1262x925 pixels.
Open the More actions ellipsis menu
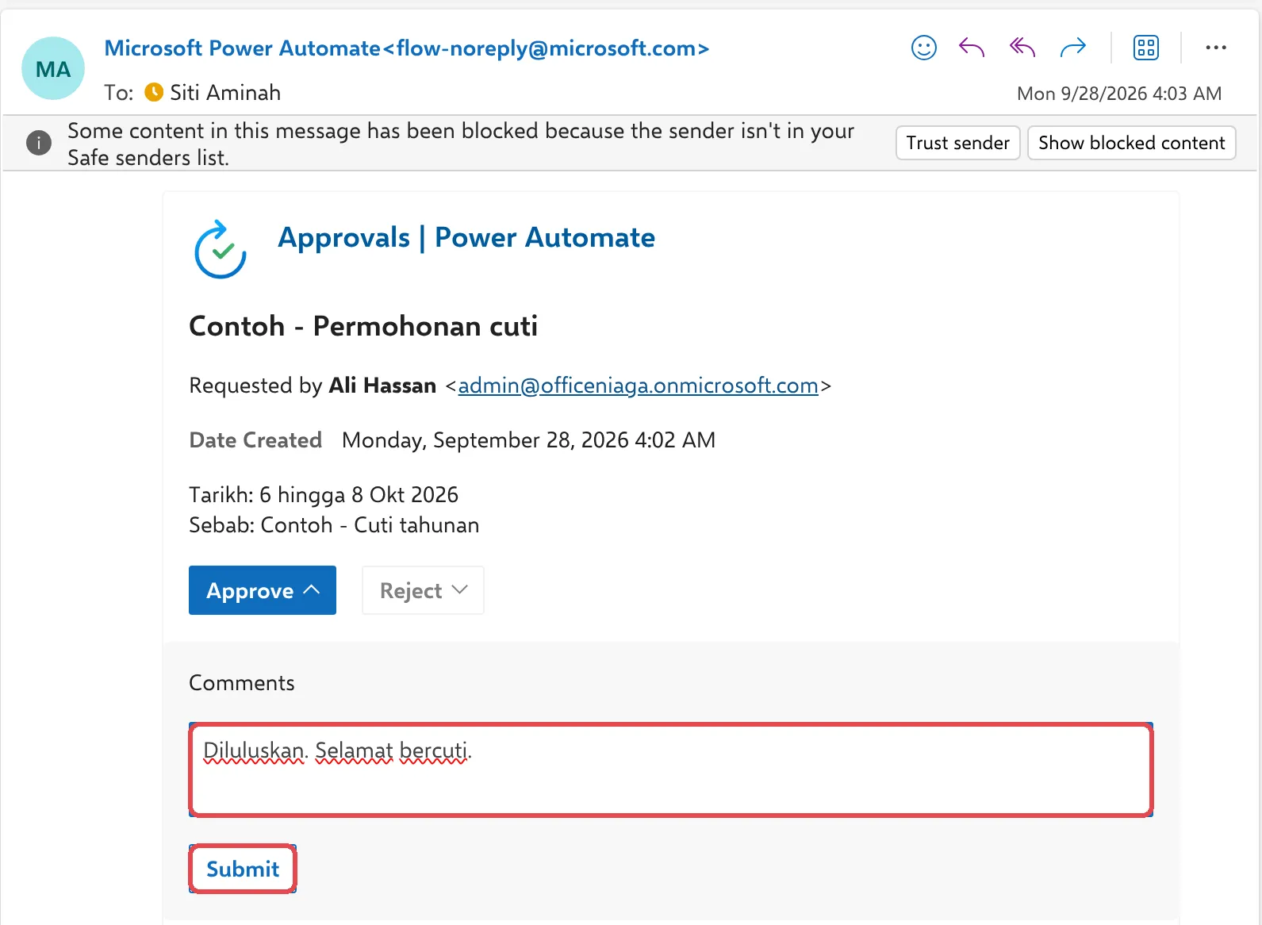click(x=1216, y=48)
